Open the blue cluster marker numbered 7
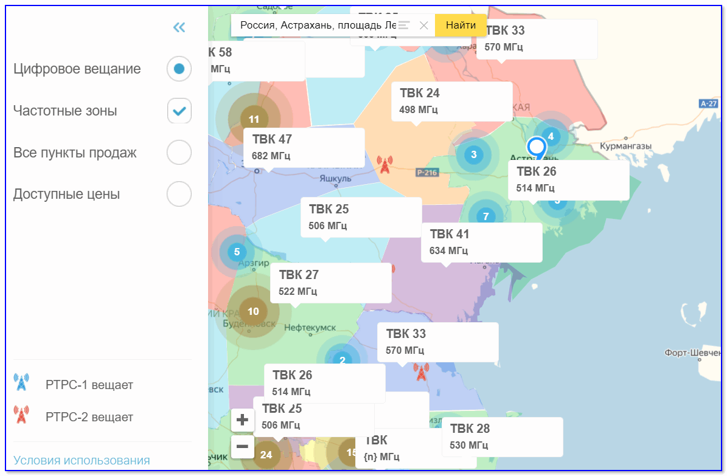The height and width of the screenshot is (476, 727). click(485, 216)
